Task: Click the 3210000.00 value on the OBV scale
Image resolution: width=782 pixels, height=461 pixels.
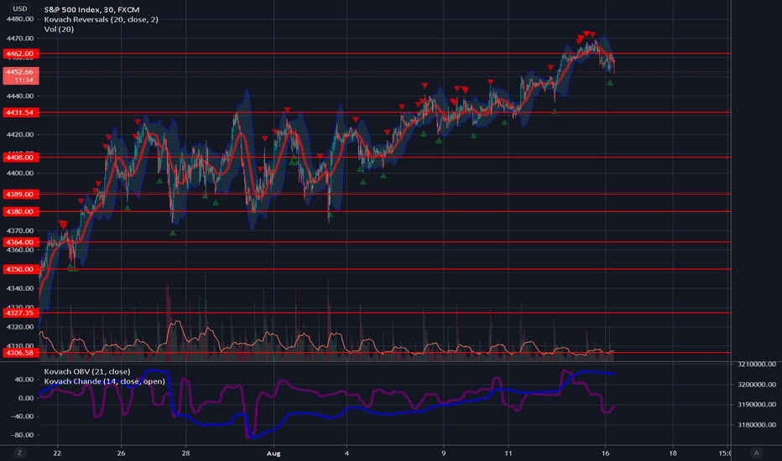Action: click(757, 365)
